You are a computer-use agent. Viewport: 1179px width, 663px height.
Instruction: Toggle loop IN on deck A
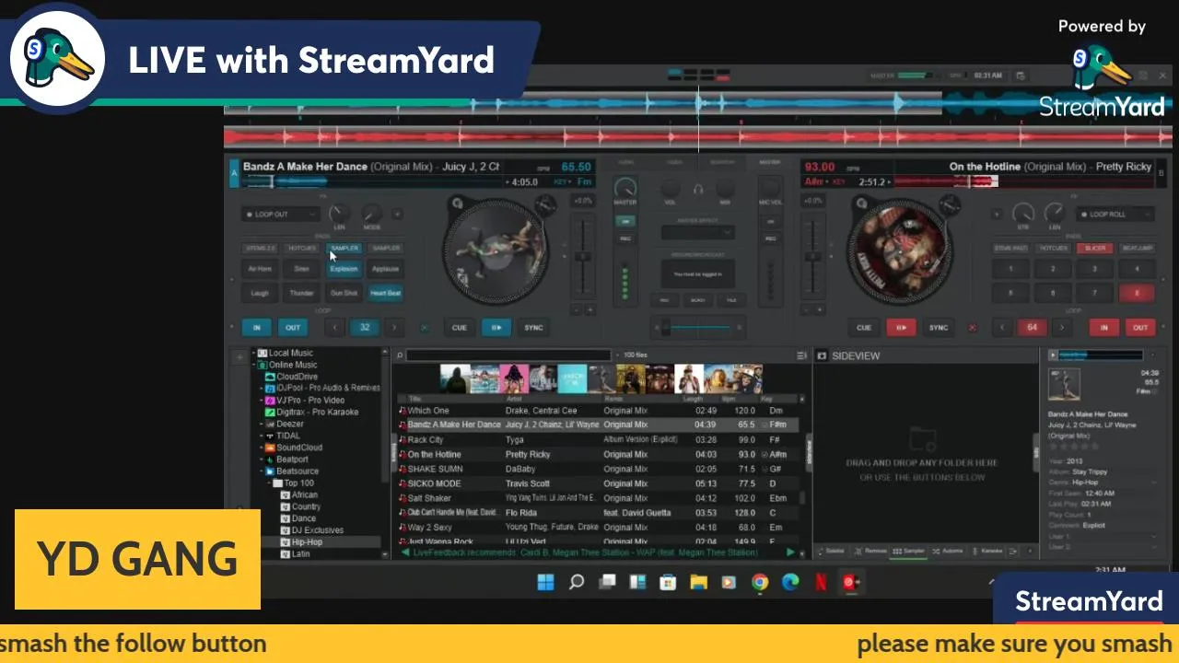coord(256,327)
